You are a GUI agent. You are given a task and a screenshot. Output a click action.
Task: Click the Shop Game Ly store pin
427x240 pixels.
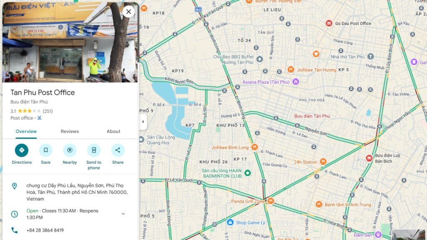pyautogui.click(x=230, y=222)
